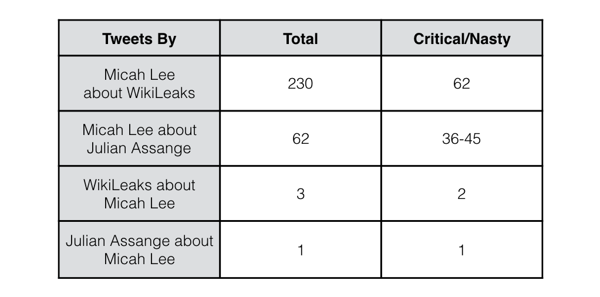Click the cell containing 36-45
The image size is (600, 297).
(x=461, y=139)
